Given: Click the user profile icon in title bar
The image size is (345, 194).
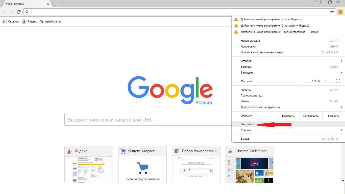Looking at the screenshot, I should 316,2.
